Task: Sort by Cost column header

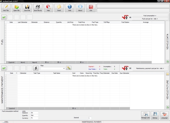Action: (74, 73)
